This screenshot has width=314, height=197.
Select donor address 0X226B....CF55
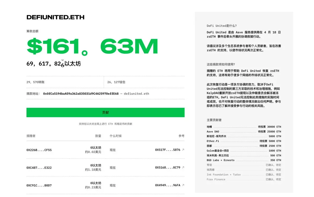click(x=39, y=150)
